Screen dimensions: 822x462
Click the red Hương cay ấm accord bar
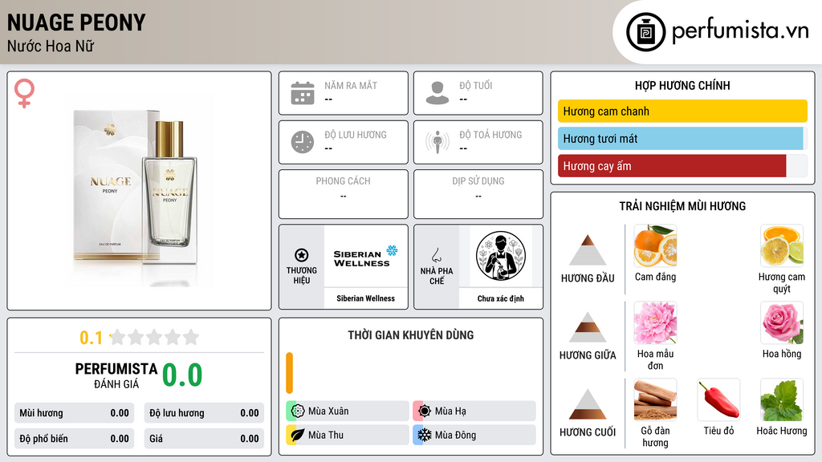point(672,166)
